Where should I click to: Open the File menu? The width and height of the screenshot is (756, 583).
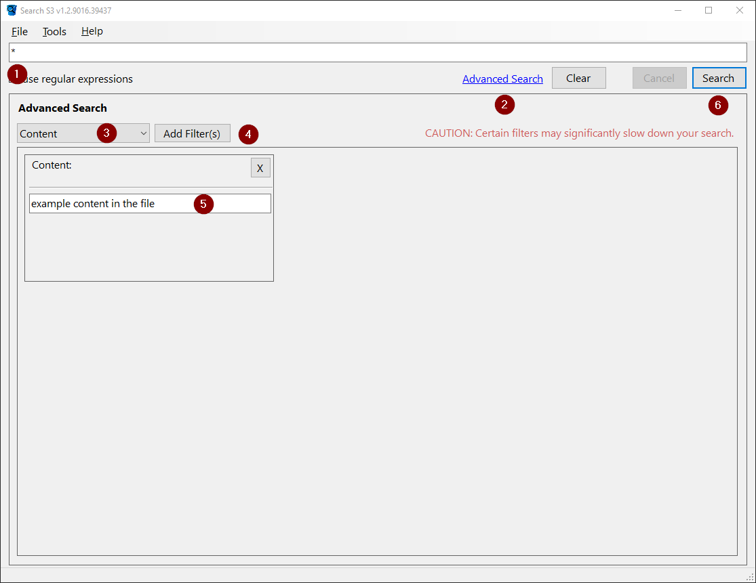(x=19, y=32)
